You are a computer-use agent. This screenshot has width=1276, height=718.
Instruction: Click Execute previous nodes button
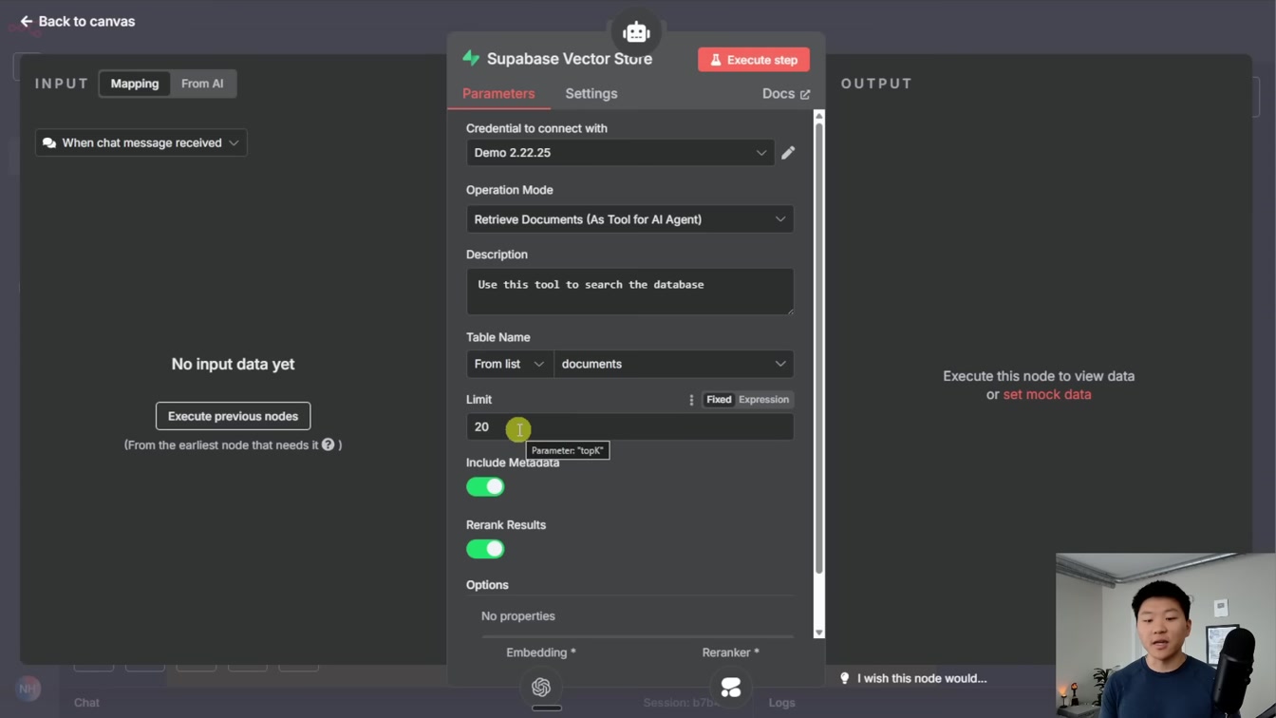click(233, 416)
